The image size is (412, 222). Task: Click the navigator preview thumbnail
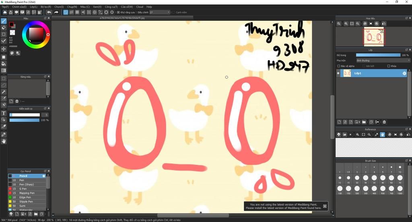[374, 36]
